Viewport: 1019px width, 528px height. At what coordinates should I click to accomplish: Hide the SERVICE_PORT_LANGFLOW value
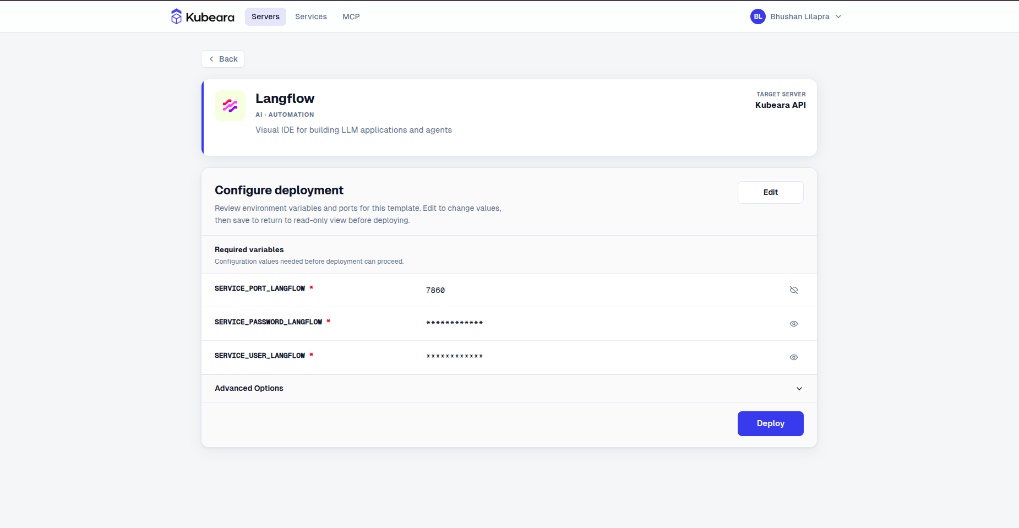tap(794, 290)
